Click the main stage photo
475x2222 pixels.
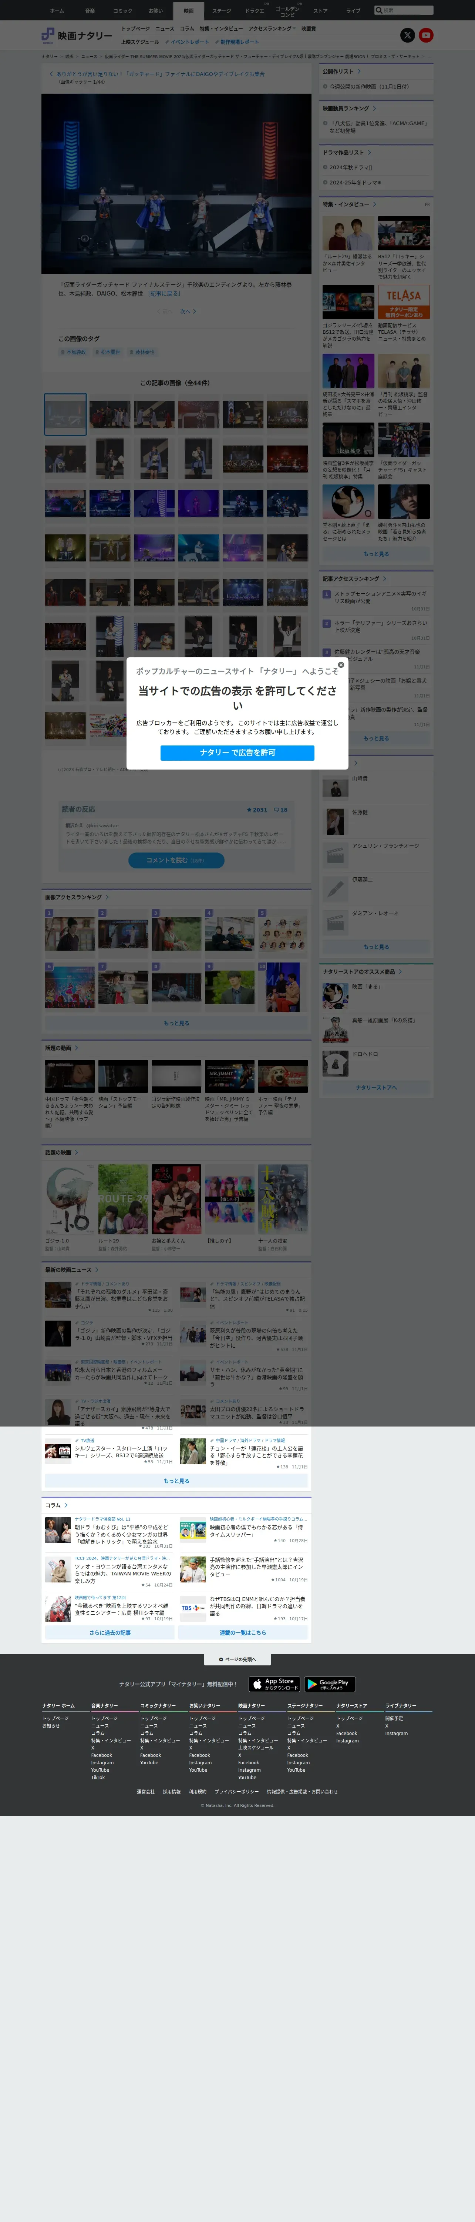pos(176,183)
